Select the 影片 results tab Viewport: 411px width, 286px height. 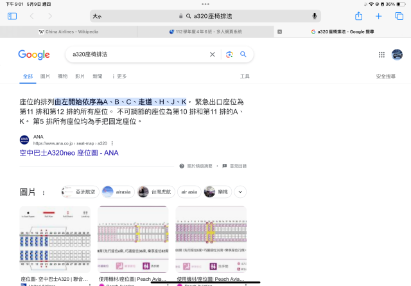coord(80,76)
